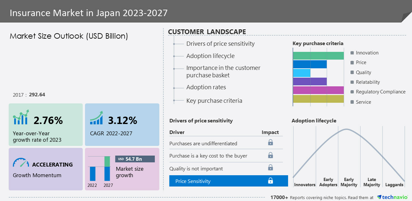Click the lock icon for Purchases are undifferentiated

(x=270, y=142)
